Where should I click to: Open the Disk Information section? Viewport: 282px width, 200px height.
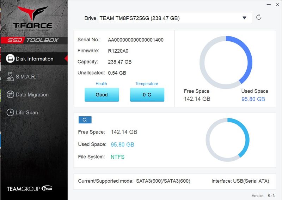34,59
